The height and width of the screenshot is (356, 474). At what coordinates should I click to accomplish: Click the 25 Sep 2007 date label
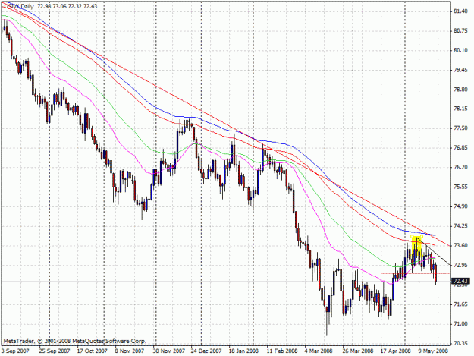coord(55,351)
